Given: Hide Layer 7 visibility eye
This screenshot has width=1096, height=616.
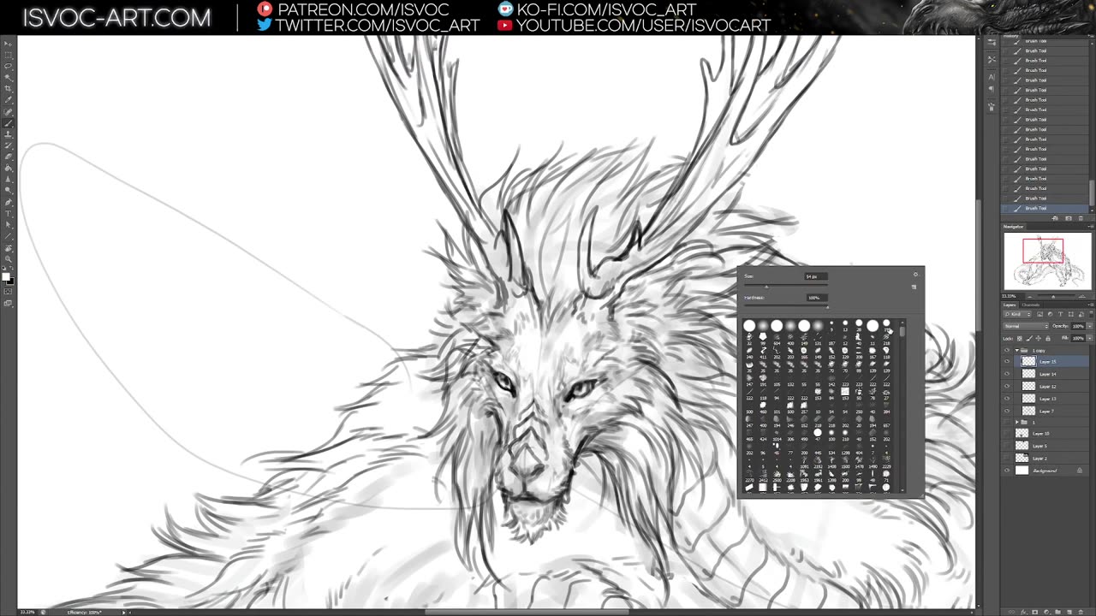Looking at the screenshot, I should (x=1007, y=411).
